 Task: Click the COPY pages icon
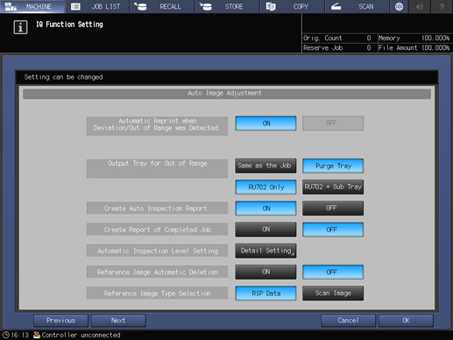point(271,6)
